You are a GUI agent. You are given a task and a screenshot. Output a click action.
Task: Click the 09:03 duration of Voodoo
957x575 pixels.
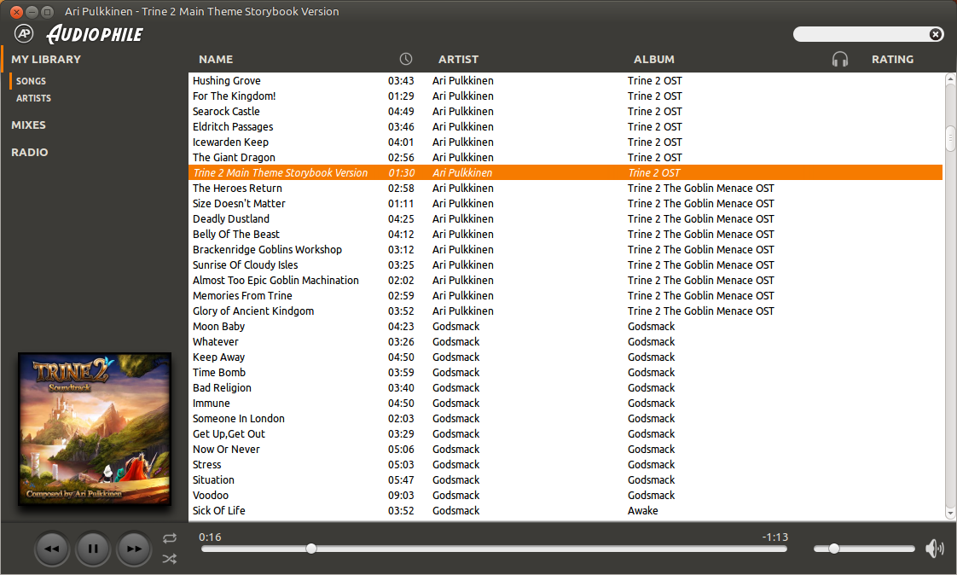(401, 495)
